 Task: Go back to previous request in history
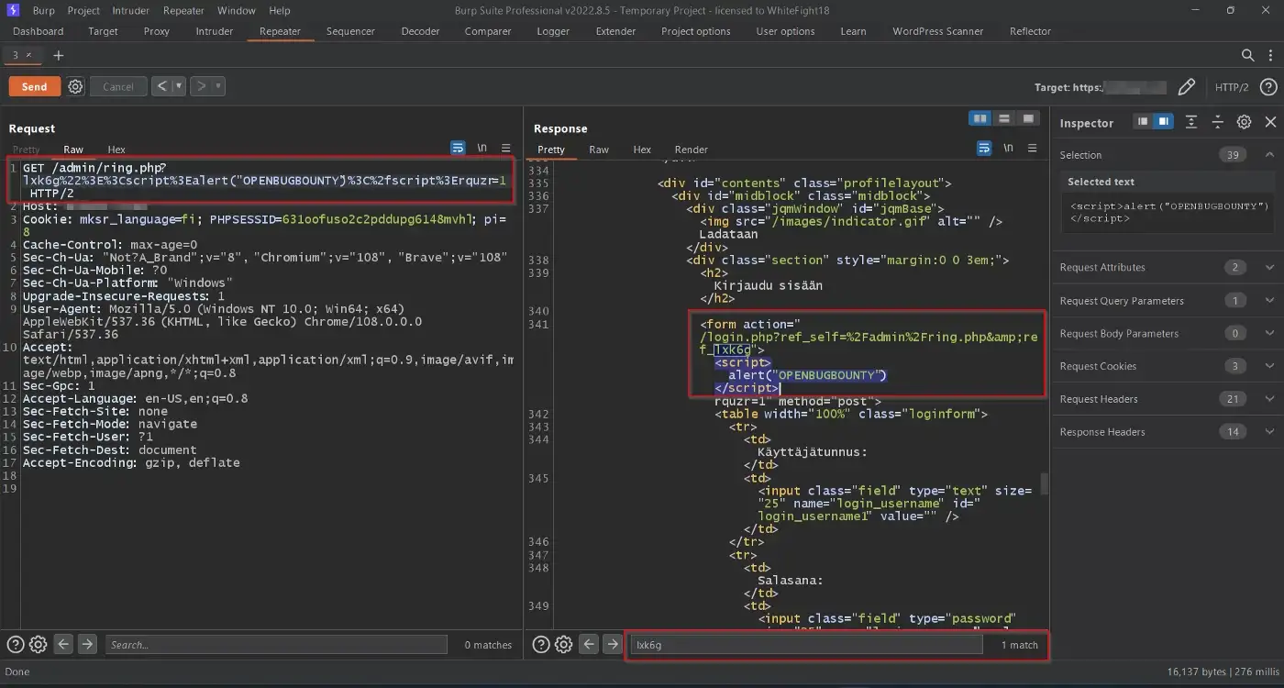[161, 86]
